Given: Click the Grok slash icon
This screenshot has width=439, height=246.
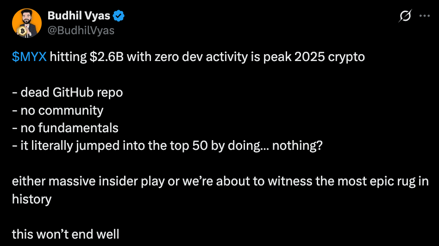Looking at the screenshot, I should pyautogui.click(x=405, y=16).
